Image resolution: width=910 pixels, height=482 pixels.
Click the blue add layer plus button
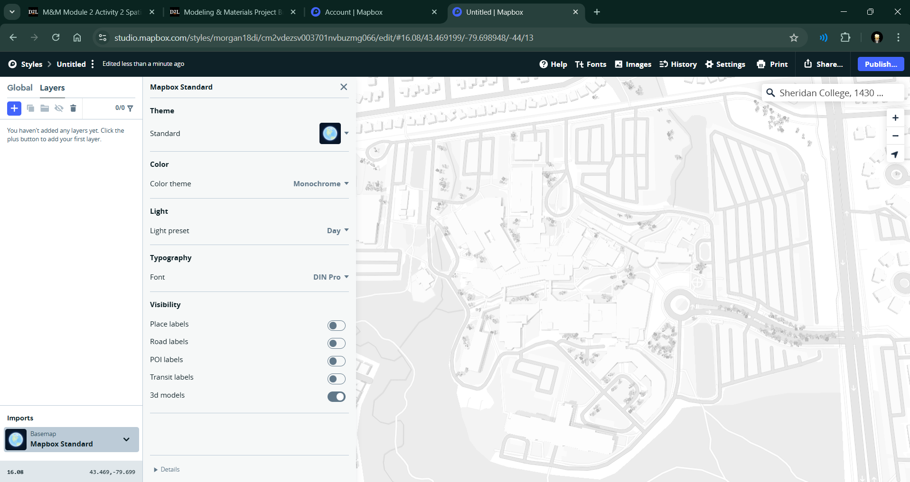[x=14, y=109]
